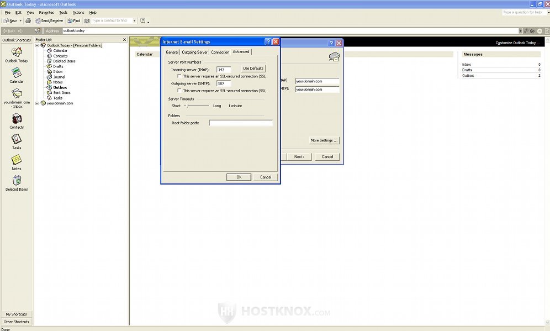Click the Find toolbar button
550x331 pixels.
point(74,20)
